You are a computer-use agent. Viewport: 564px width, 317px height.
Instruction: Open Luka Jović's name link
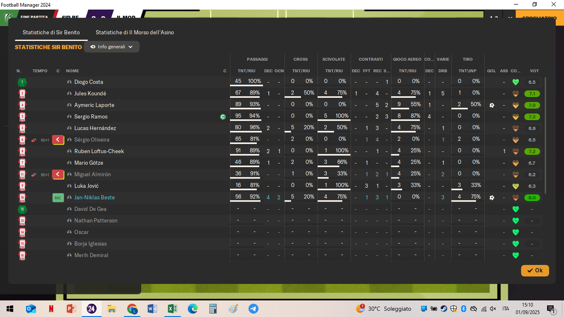[86, 186]
